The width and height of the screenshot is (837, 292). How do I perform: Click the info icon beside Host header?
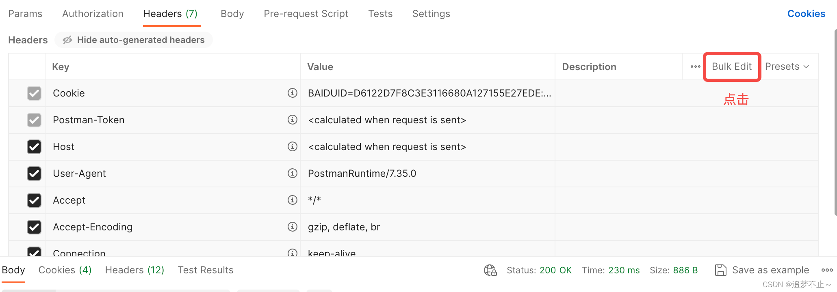pos(293,146)
